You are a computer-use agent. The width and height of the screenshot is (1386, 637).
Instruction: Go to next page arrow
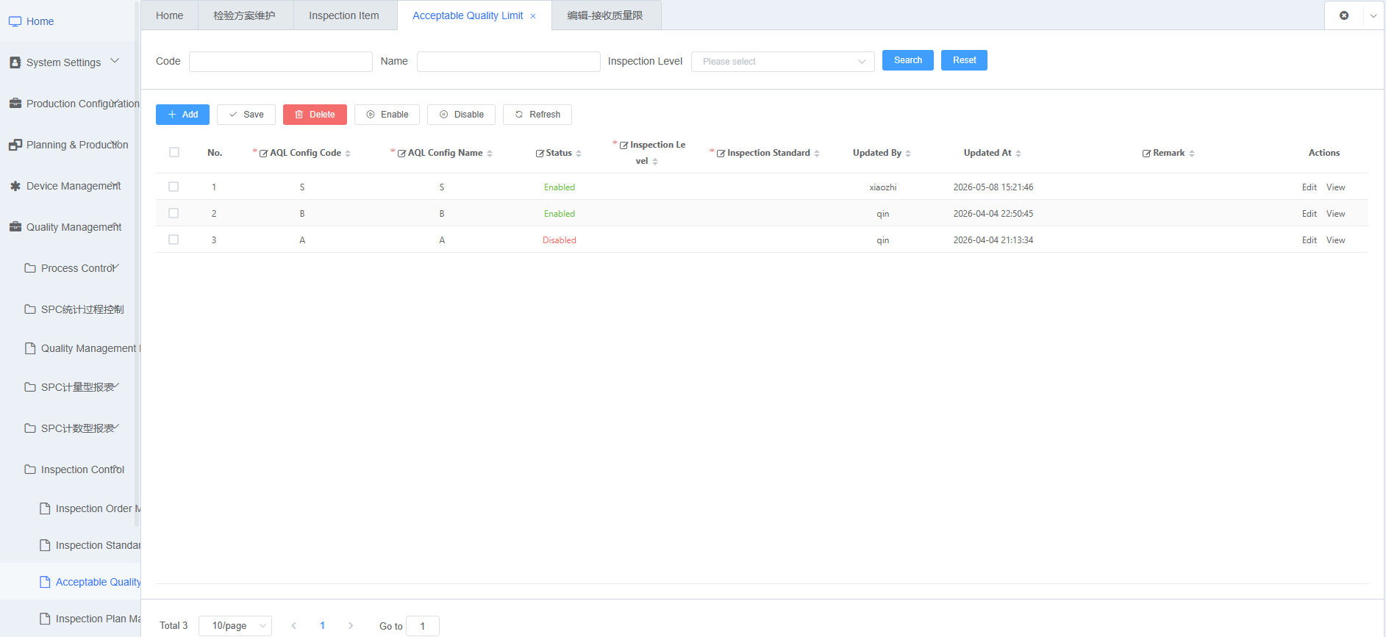point(351,626)
